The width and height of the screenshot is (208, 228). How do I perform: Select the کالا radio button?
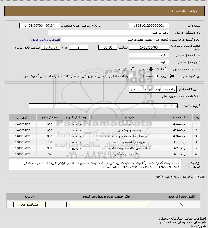tap(165, 70)
